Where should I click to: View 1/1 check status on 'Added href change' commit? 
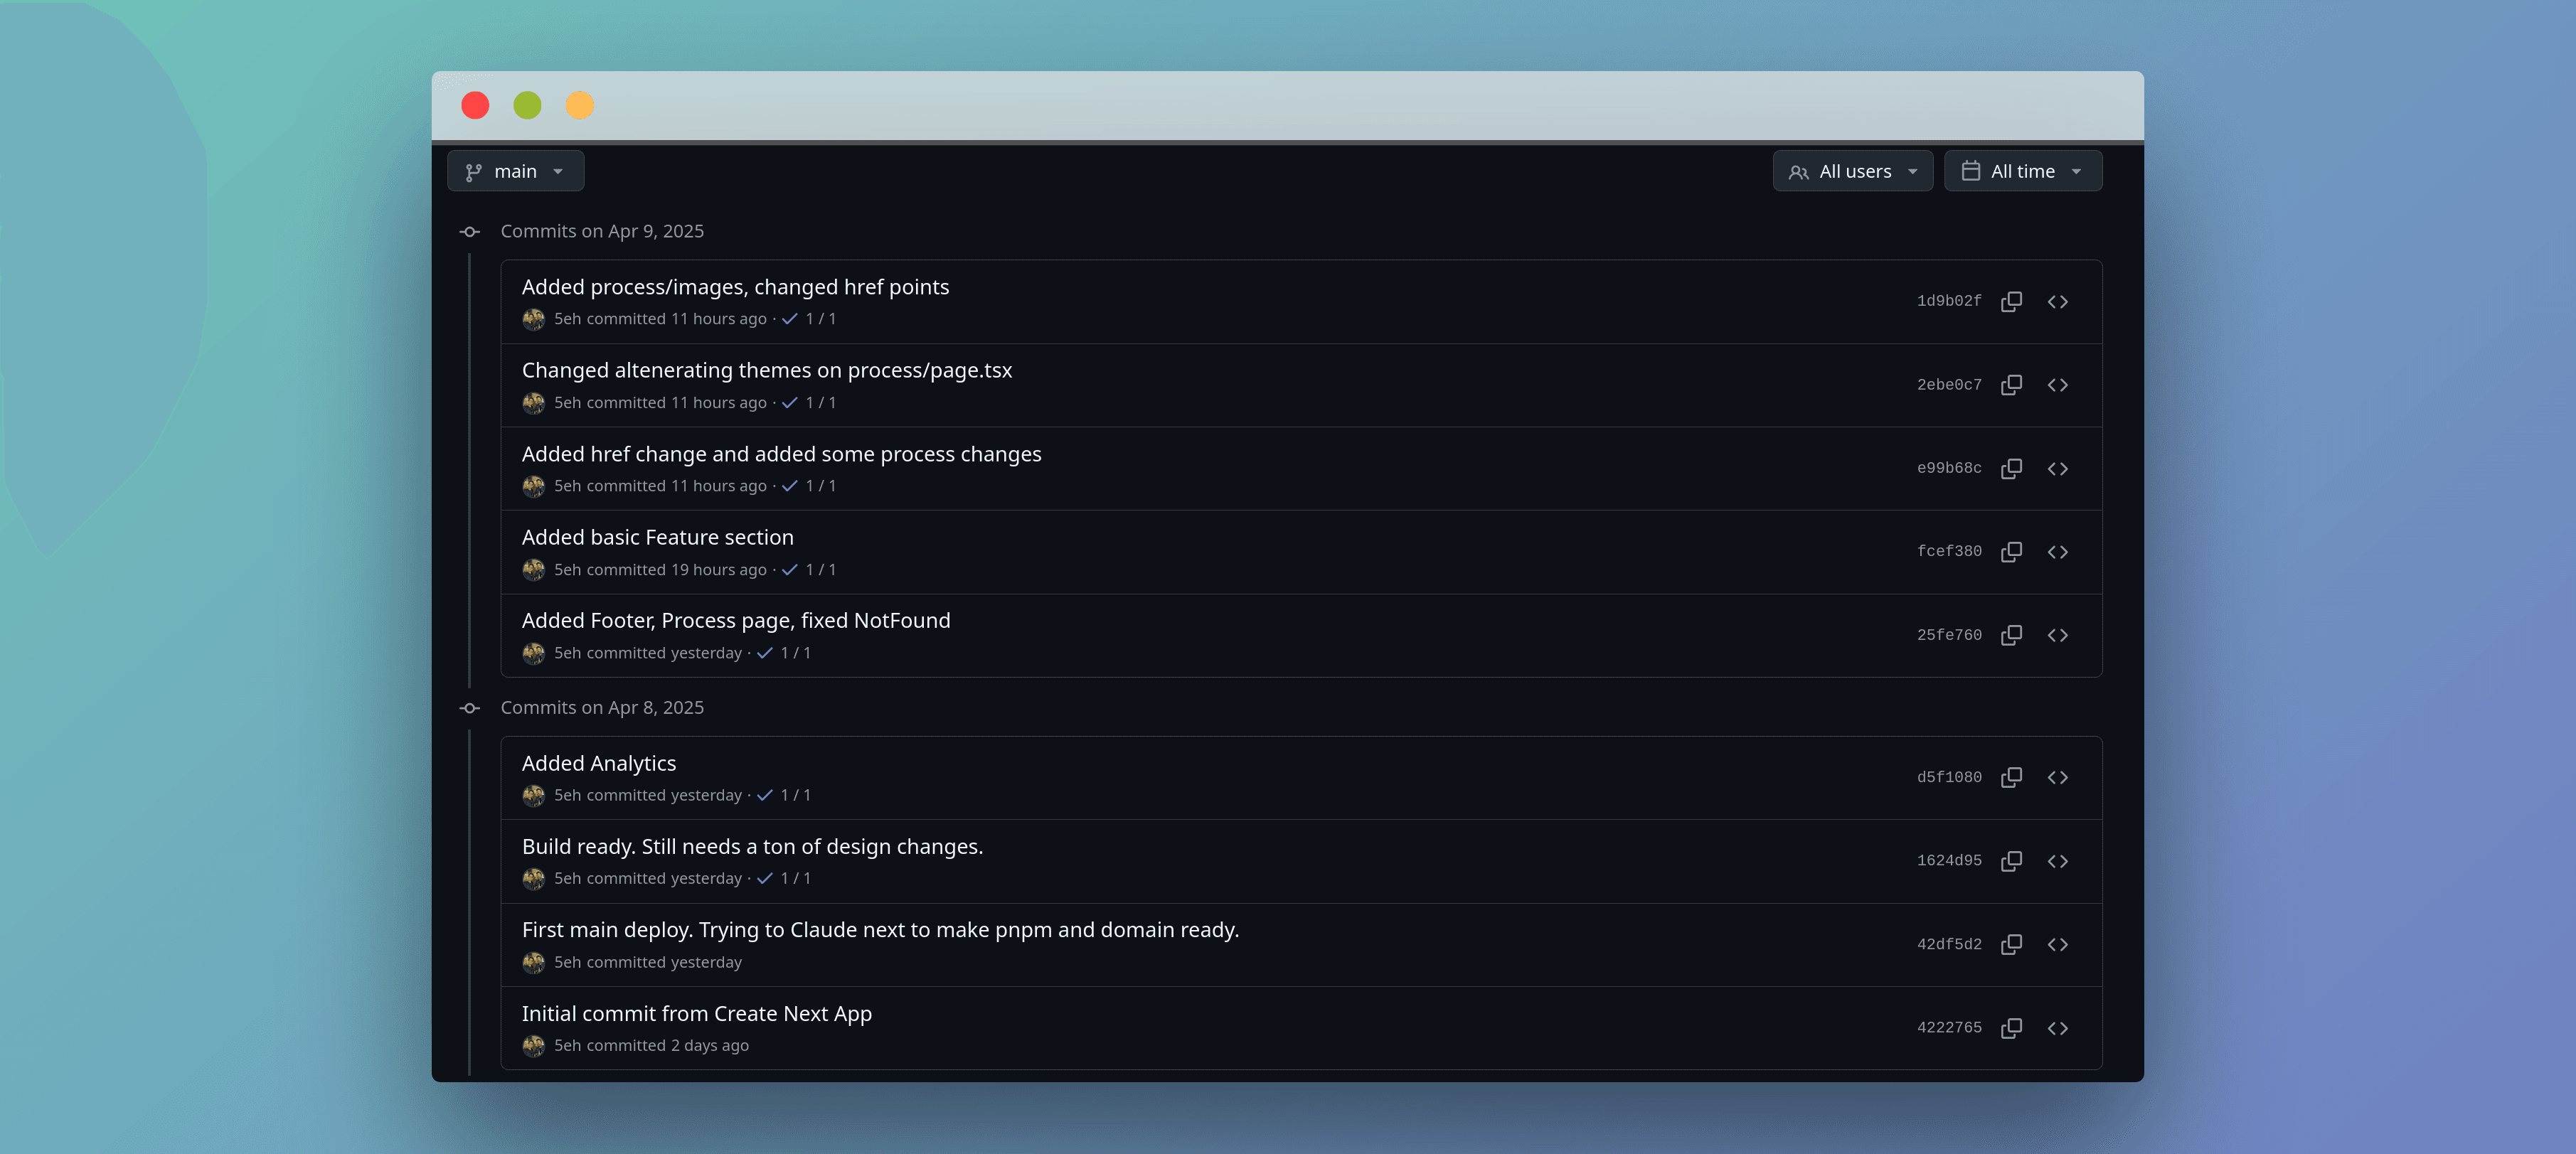coord(809,486)
